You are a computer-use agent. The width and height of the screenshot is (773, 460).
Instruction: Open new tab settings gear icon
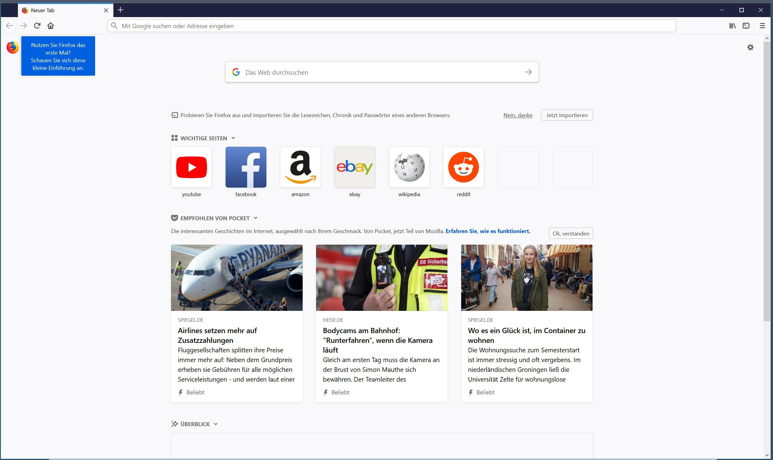coord(750,47)
